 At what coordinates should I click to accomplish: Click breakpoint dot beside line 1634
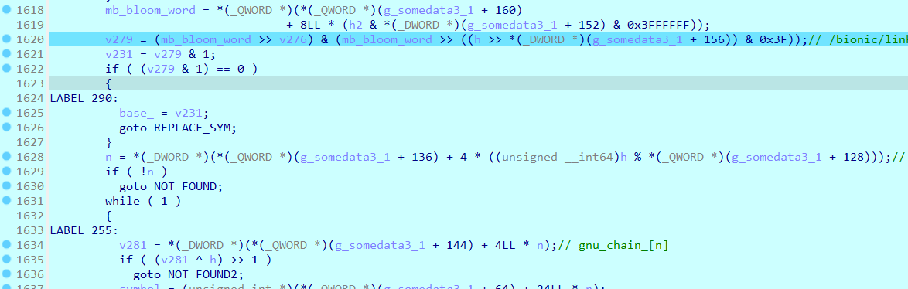coord(6,245)
